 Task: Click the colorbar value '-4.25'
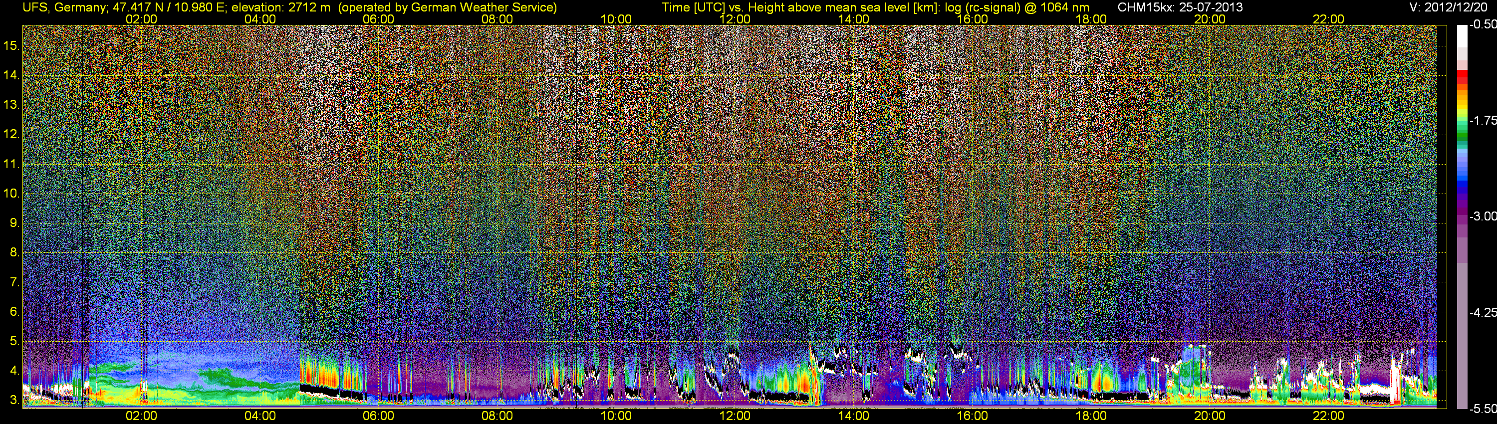click(1483, 312)
